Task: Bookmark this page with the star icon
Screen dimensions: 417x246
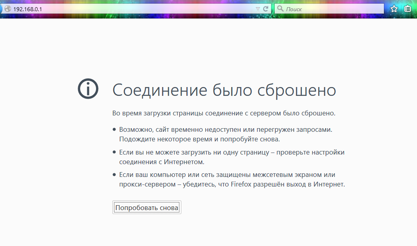Action: (394, 9)
